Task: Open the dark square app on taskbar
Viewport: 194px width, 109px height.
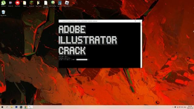Action: click(x=21, y=107)
